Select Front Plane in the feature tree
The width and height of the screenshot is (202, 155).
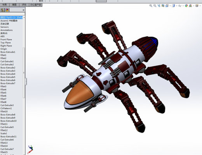coord(6,39)
